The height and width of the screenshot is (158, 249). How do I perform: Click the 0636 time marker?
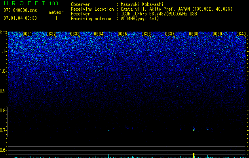(146, 34)
